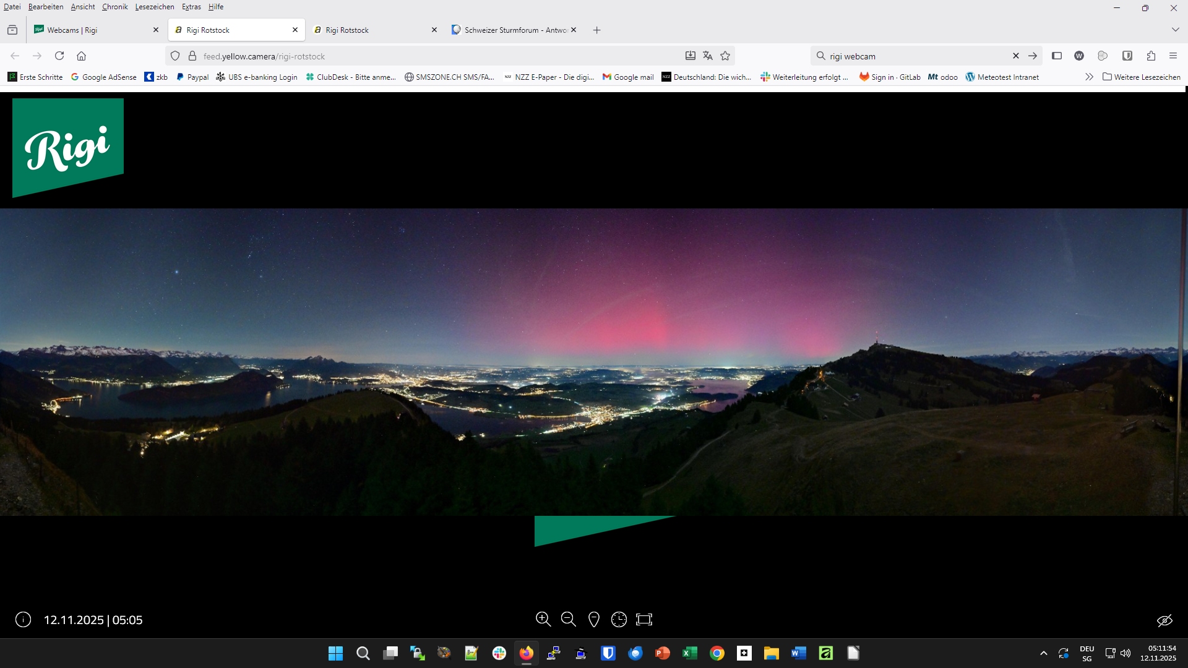1188x668 pixels.
Task: Bookmark this page with the star
Action: click(x=725, y=56)
